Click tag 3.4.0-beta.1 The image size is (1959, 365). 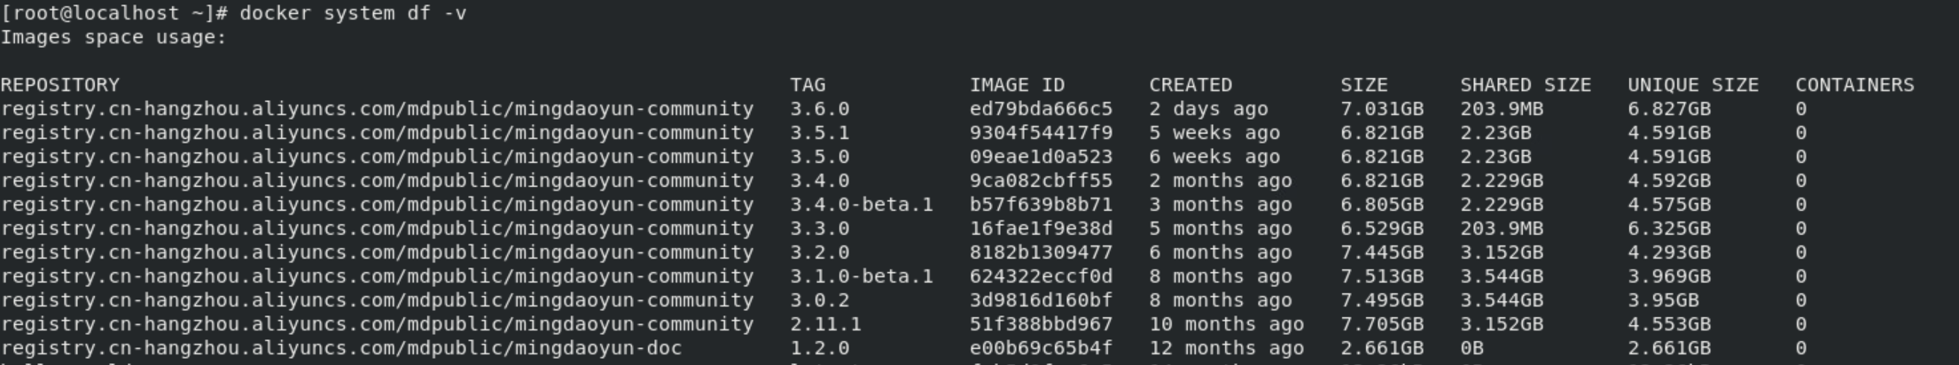861,205
